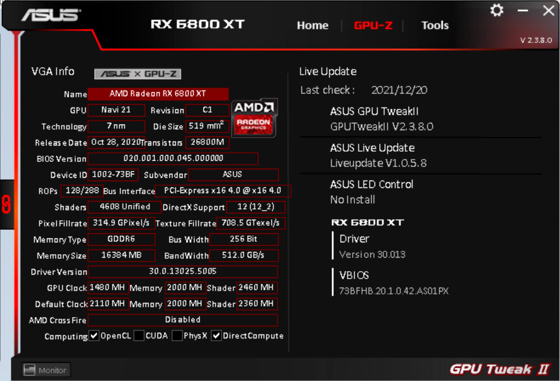Viewport: 560px width, 381px height.
Task: Click the GPU Tweak II logo
Action: point(499,369)
